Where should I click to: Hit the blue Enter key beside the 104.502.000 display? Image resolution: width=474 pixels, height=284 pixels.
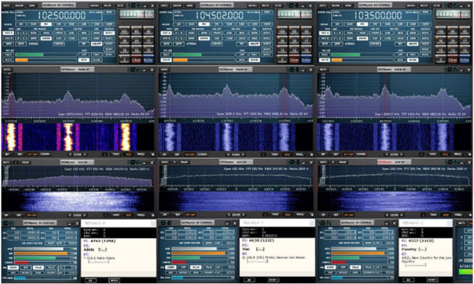tap(306, 59)
